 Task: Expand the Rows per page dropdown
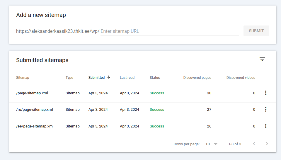pyautogui.click(x=211, y=144)
